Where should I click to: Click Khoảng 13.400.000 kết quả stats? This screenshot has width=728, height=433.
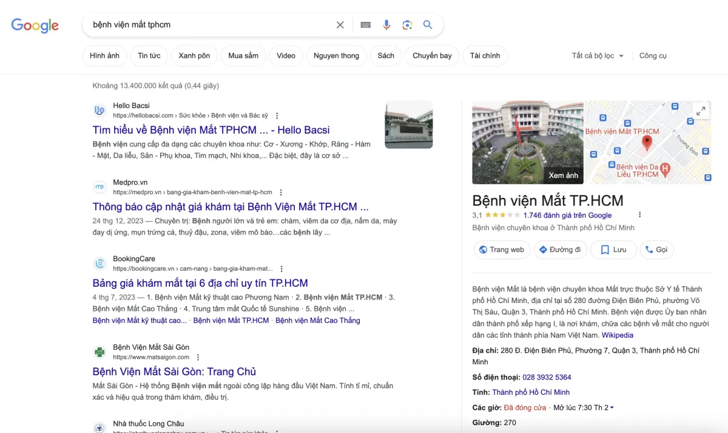pos(156,86)
